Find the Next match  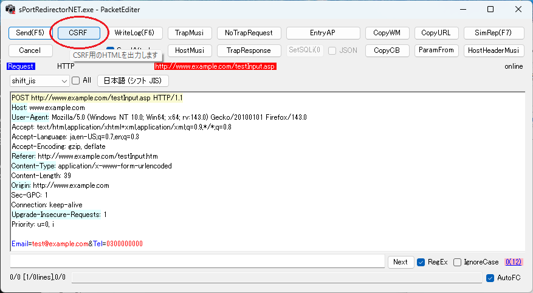[x=401, y=262]
